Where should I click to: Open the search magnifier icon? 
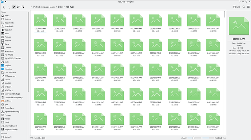[244, 7]
